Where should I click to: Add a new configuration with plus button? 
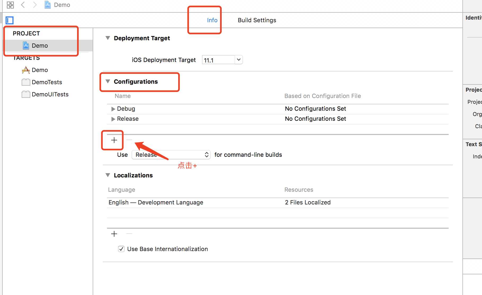[x=114, y=140]
